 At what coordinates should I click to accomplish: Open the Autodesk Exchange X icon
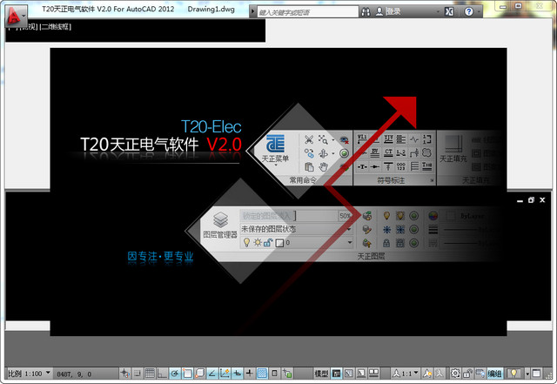[449, 12]
